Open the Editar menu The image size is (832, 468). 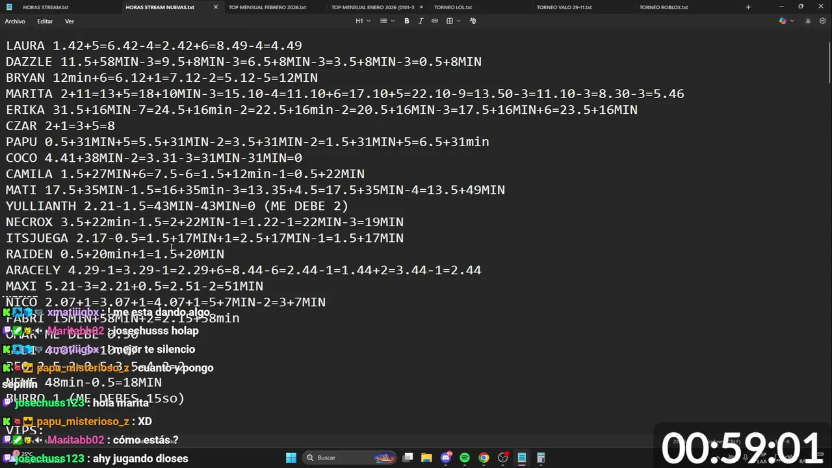(x=45, y=21)
